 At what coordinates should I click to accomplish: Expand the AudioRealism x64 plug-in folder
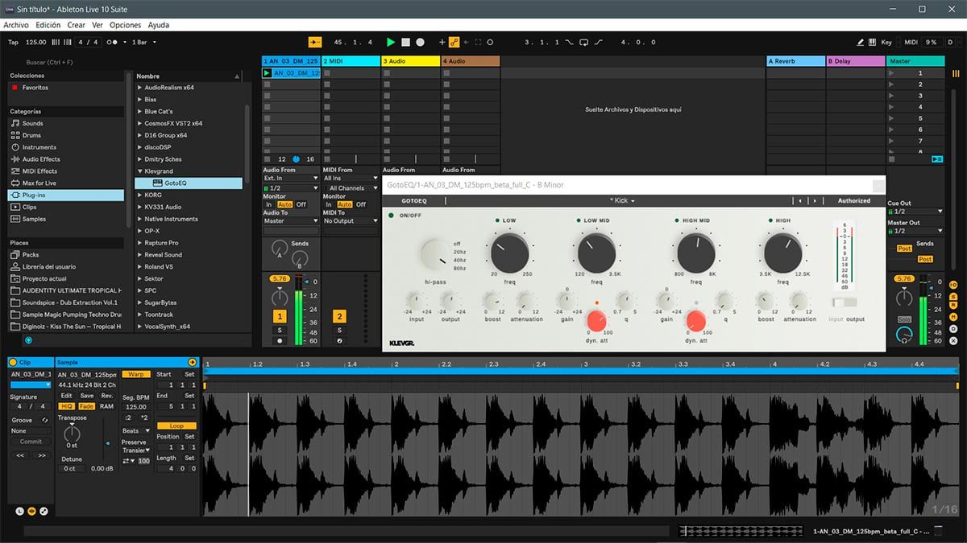(139, 87)
